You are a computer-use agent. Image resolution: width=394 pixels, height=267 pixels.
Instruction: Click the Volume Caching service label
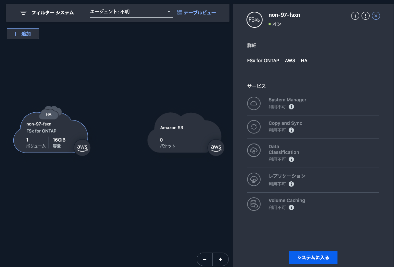click(x=287, y=200)
